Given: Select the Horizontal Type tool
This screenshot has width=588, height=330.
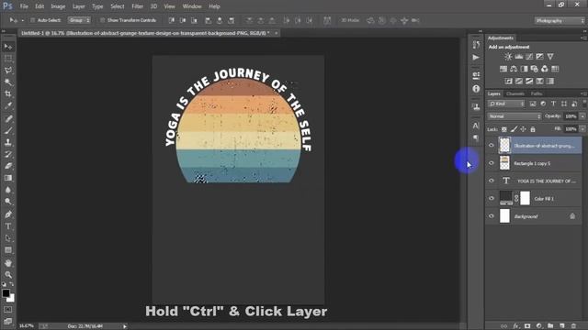Looking at the screenshot, I should click(8, 226).
